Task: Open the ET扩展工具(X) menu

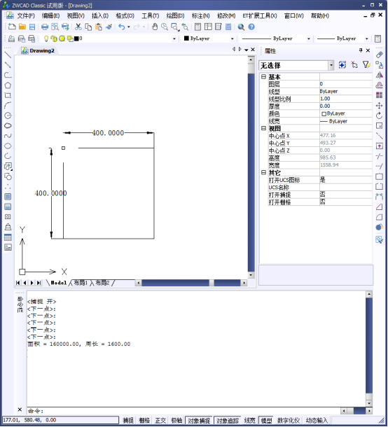Action: [260, 16]
